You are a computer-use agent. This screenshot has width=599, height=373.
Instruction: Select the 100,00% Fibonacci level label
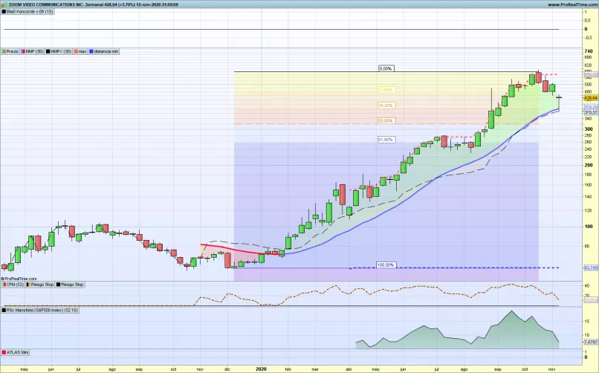[x=386, y=265]
